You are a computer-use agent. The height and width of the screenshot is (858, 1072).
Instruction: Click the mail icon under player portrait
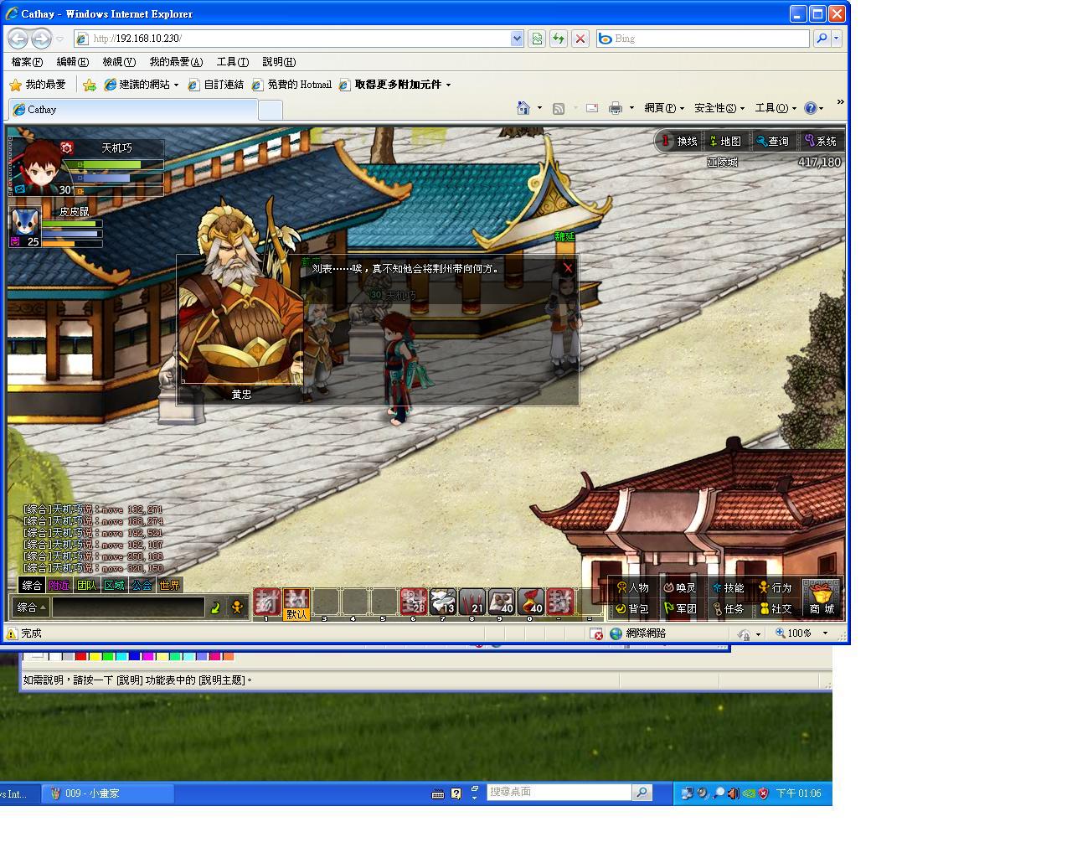(20, 190)
